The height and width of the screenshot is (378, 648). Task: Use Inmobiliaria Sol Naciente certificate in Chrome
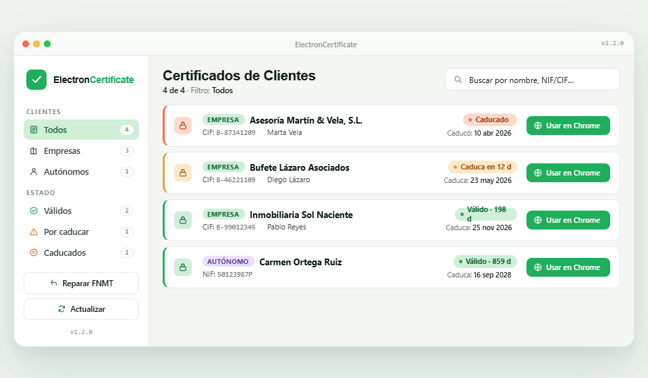pos(568,220)
